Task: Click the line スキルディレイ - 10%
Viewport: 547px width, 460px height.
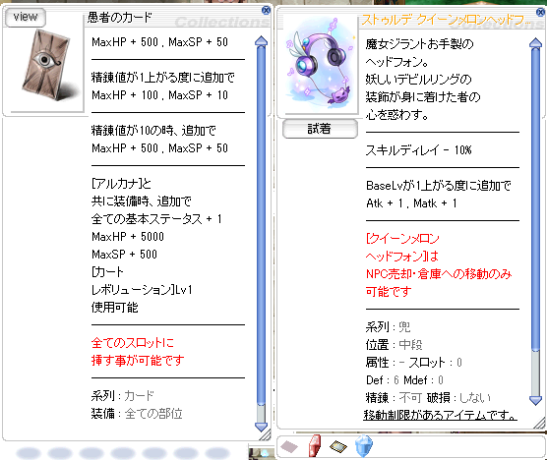Action: (419, 150)
